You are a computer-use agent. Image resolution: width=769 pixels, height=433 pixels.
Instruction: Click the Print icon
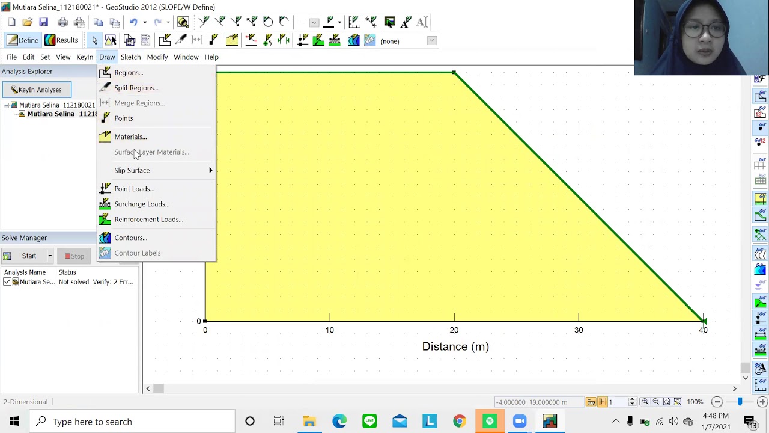click(x=62, y=22)
